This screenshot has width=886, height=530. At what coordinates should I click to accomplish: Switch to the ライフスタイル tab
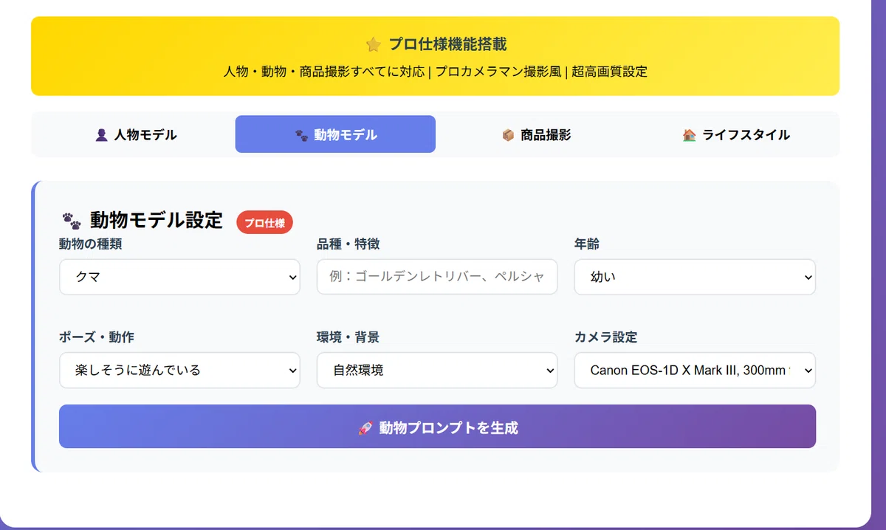pyautogui.click(x=736, y=134)
